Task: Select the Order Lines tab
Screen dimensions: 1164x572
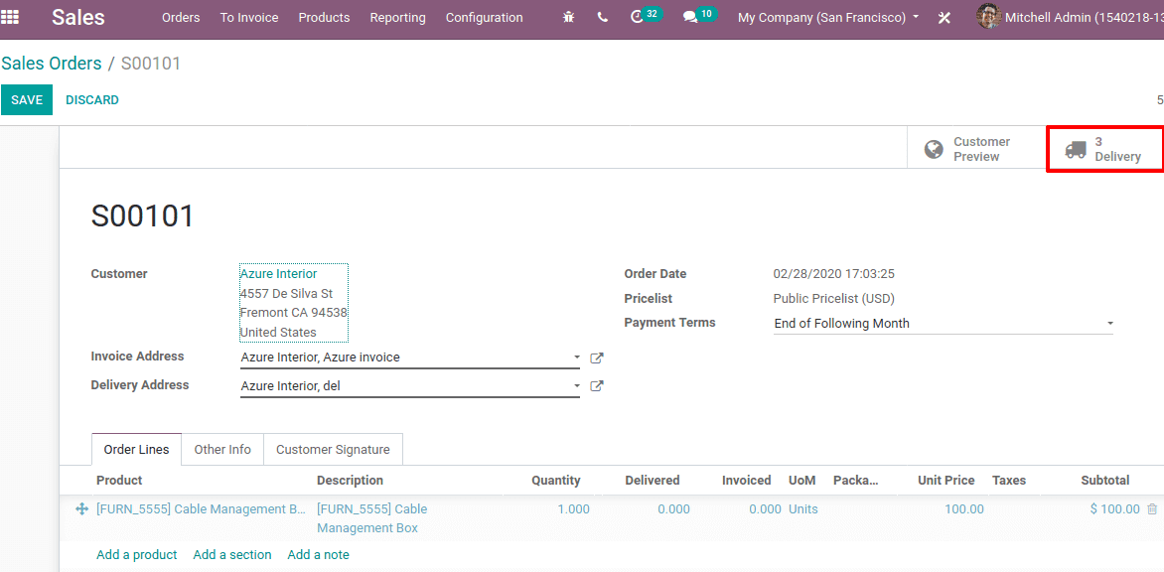Action: click(137, 450)
